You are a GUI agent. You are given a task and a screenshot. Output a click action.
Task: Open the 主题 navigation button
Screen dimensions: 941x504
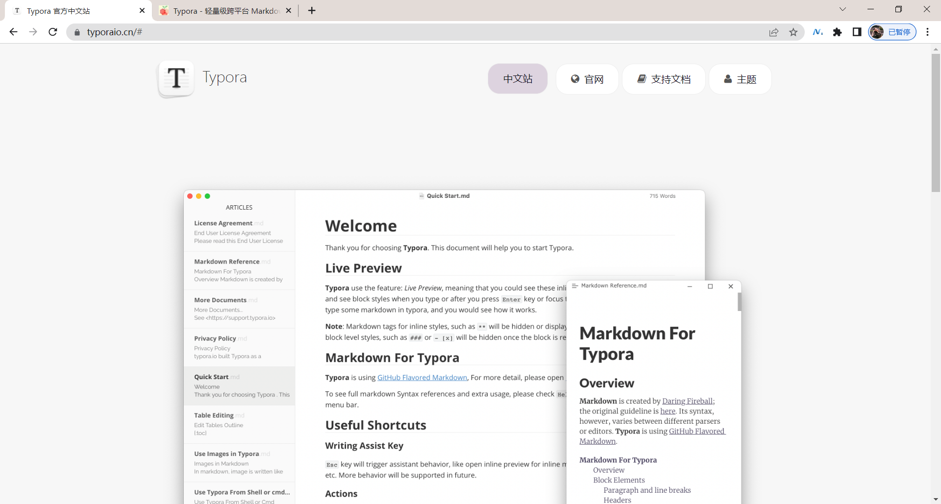[x=740, y=79]
